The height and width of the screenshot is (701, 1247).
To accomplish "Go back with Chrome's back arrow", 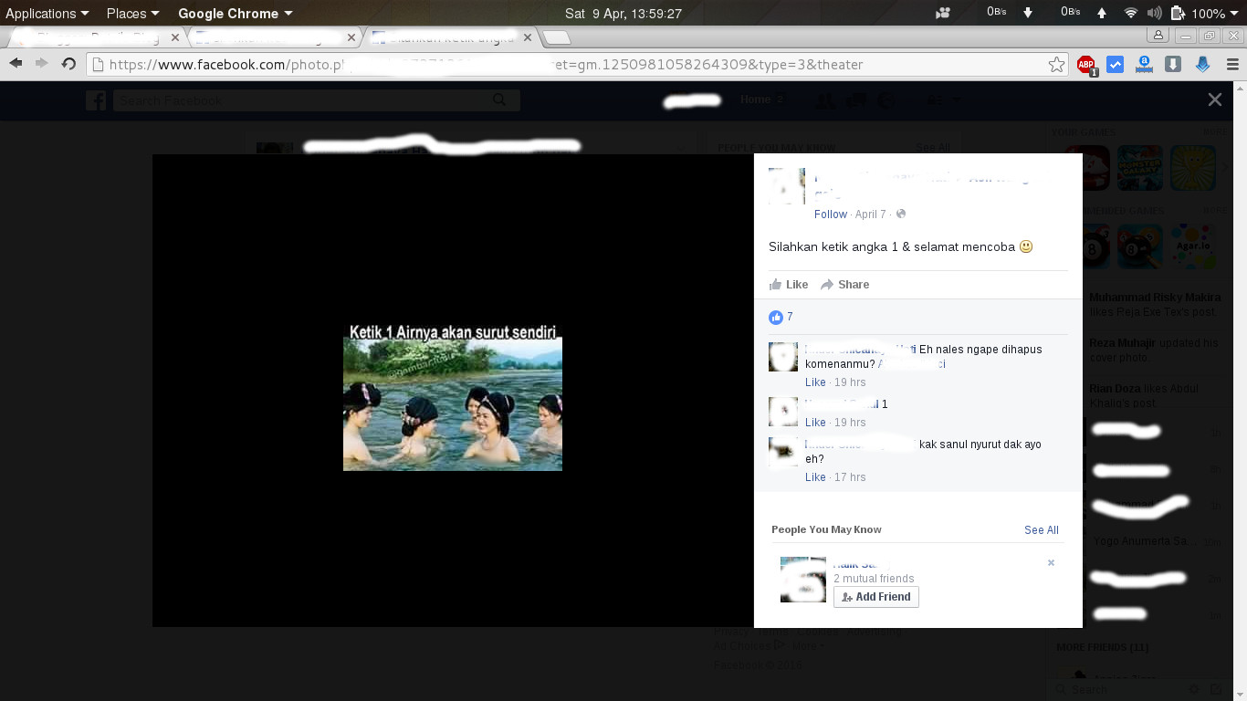I will [16, 64].
